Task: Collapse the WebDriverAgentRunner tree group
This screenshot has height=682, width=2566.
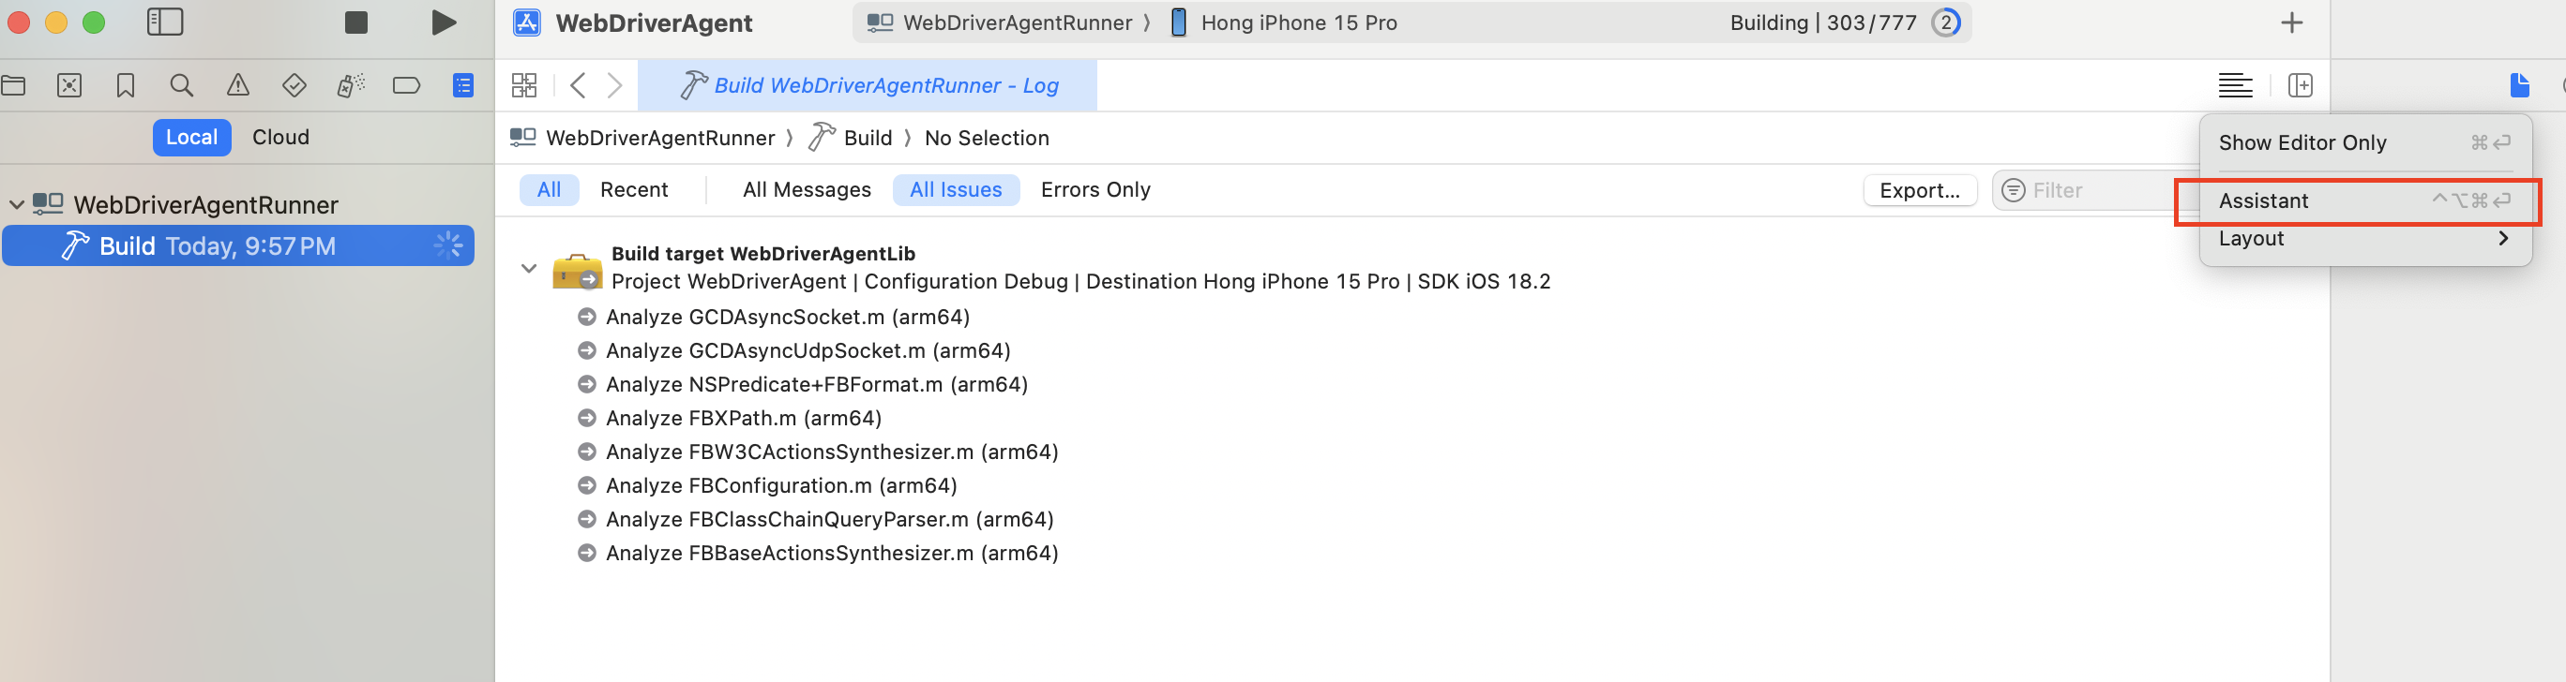Action: [x=17, y=205]
